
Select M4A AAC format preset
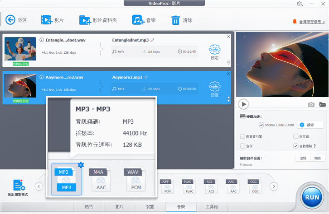tap(101, 180)
